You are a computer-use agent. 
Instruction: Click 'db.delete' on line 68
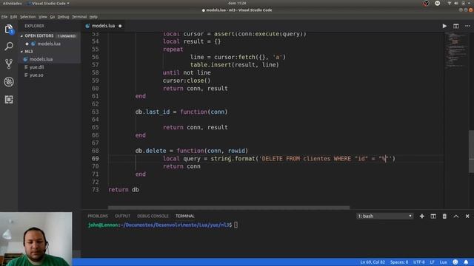pos(150,151)
